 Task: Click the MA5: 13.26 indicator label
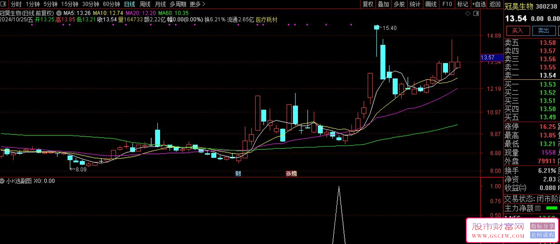77,13
